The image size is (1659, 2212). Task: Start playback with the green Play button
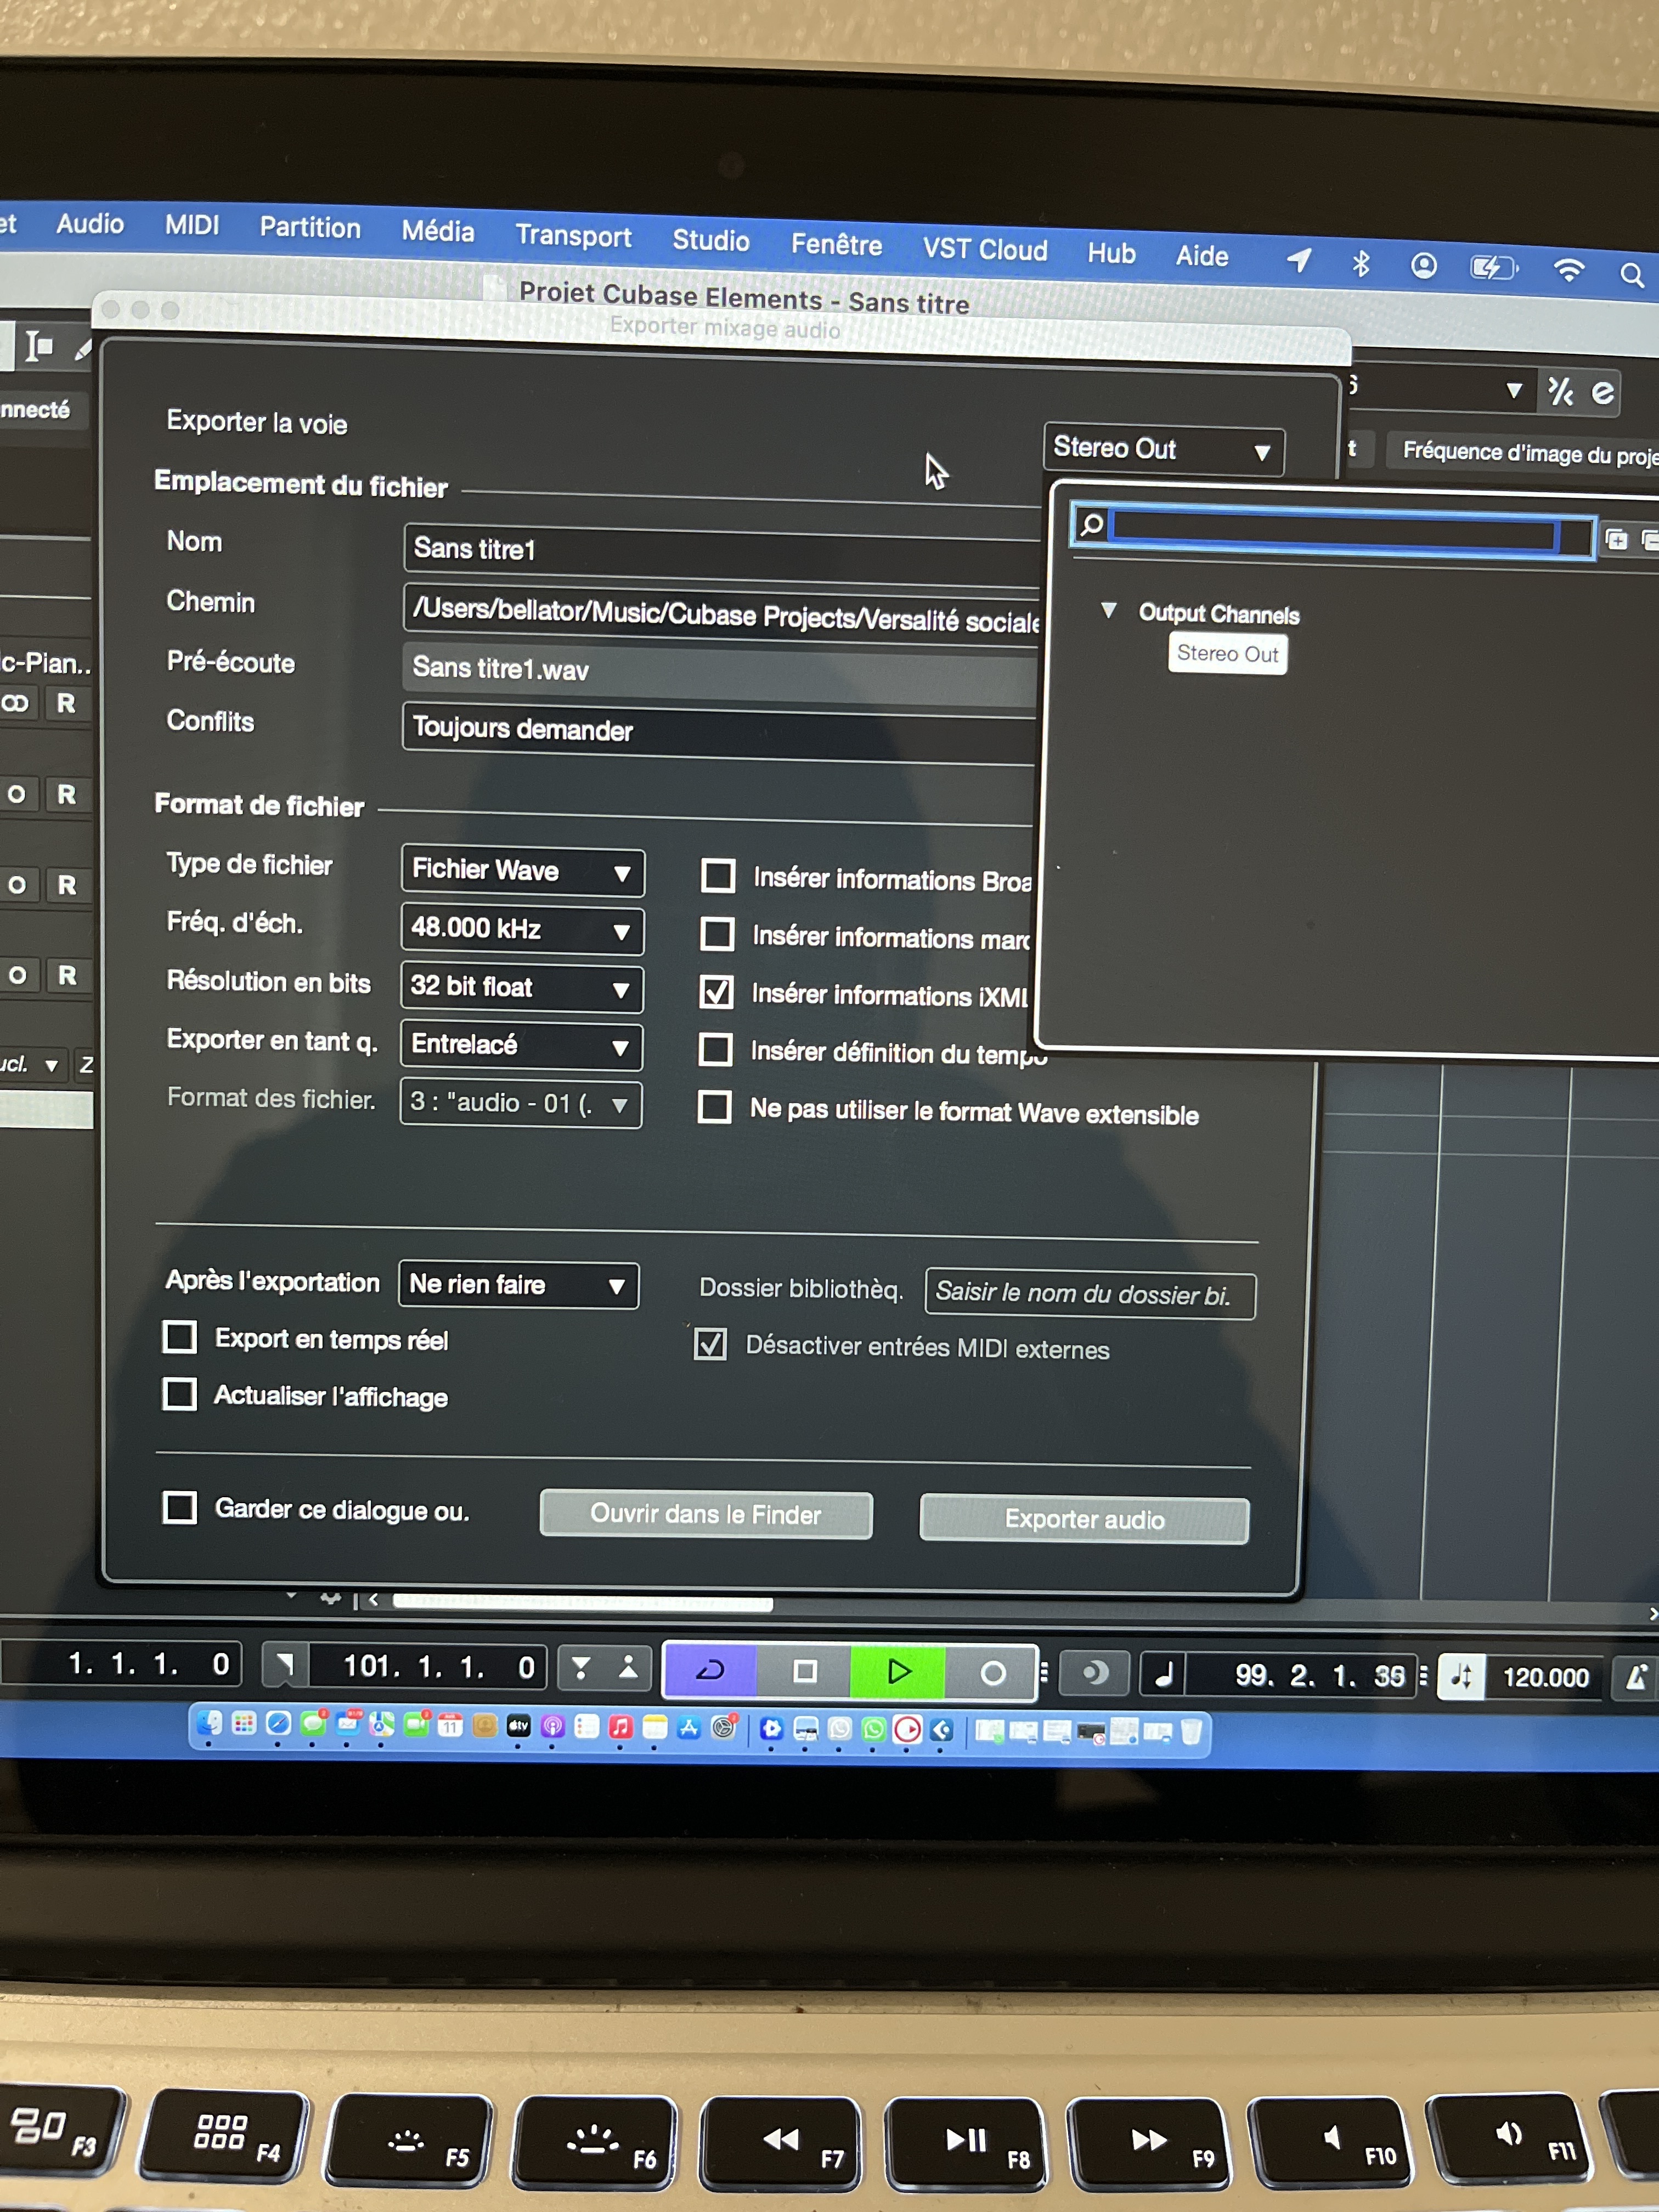coord(898,1672)
